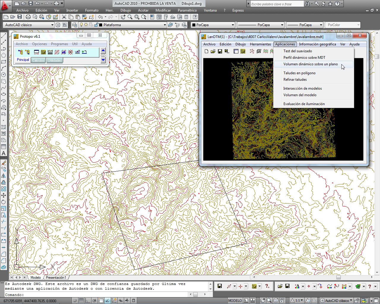Viewport: 380px width, 304px height.
Task: Expand quick access toolbar customize arrow
Action: pos(62,4)
